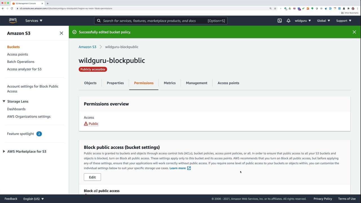Open the Other Bookmarks folder
361x203 pixels.
click(x=350, y=13)
